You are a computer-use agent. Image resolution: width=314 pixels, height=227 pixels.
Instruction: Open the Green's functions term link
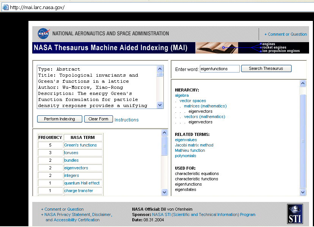tap(80, 145)
